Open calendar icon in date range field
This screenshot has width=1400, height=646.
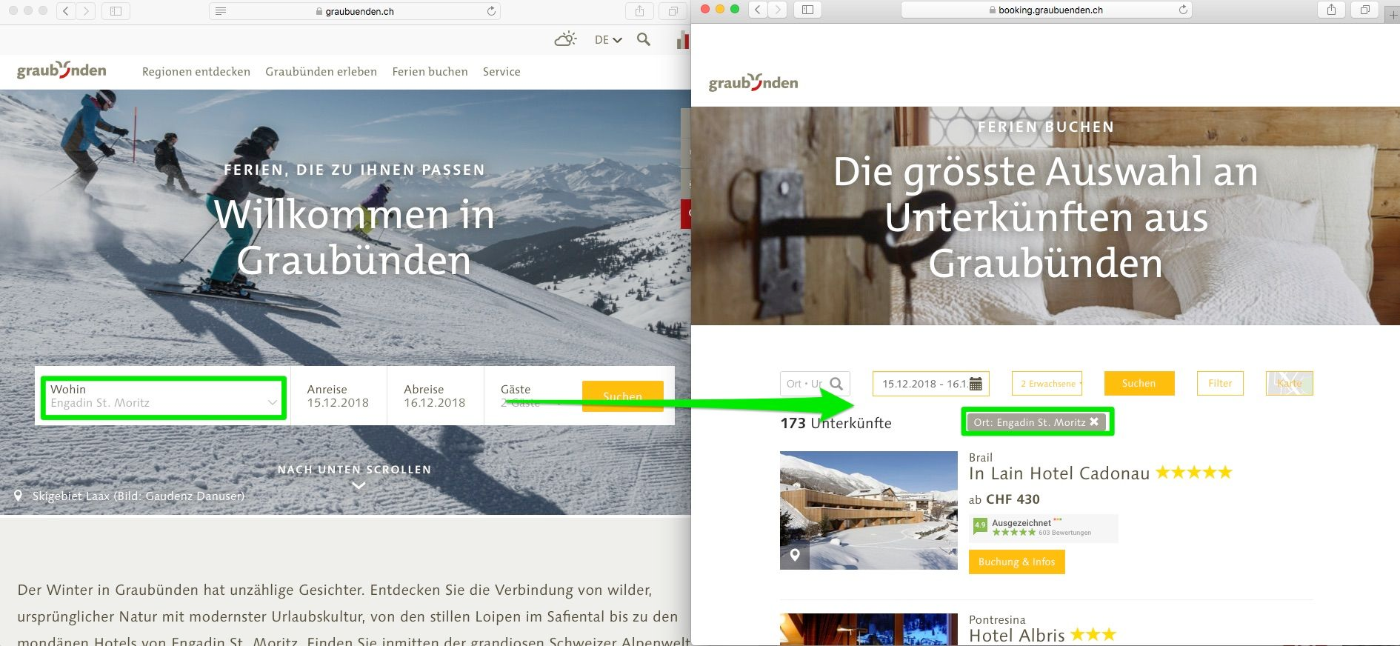click(x=976, y=384)
